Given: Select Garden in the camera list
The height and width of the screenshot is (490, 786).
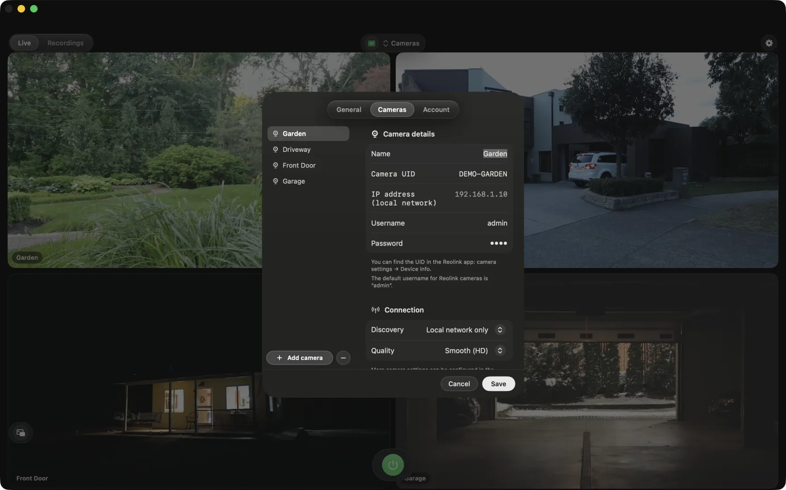Looking at the screenshot, I should 308,134.
